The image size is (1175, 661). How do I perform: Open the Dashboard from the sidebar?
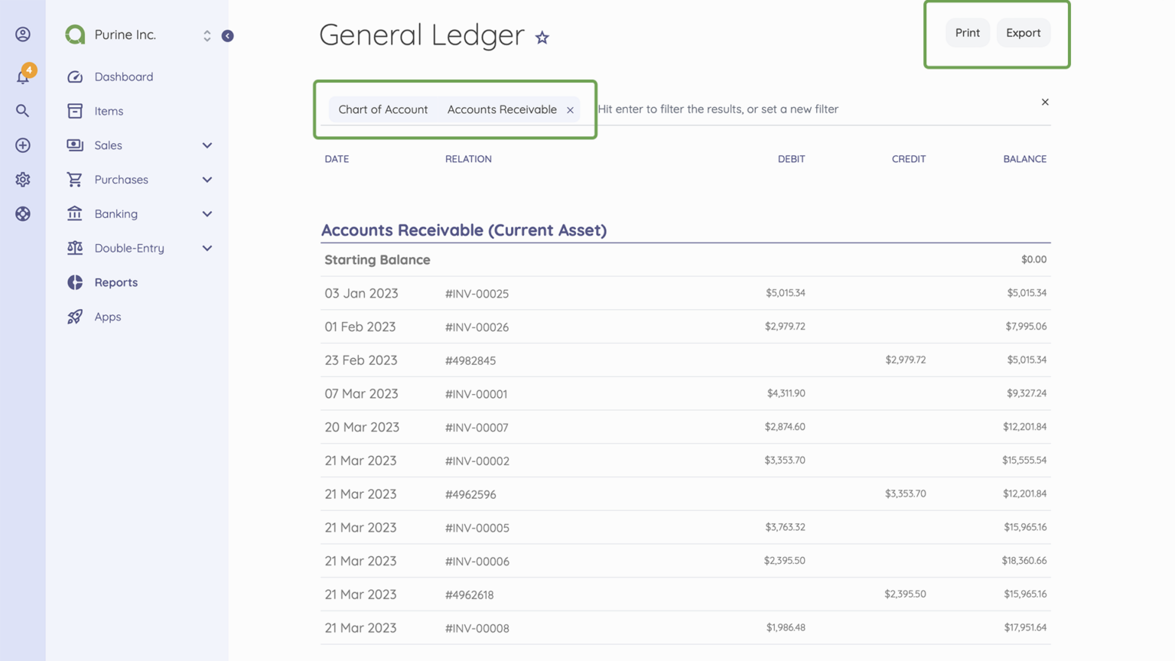point(123,77)
